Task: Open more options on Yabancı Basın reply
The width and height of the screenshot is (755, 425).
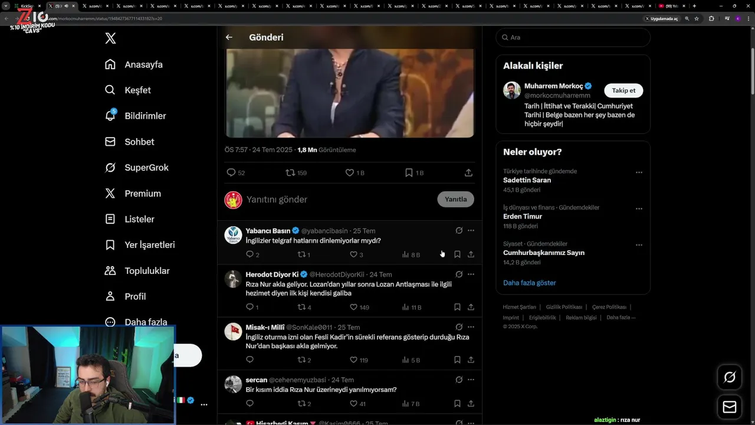Action: 471,231
